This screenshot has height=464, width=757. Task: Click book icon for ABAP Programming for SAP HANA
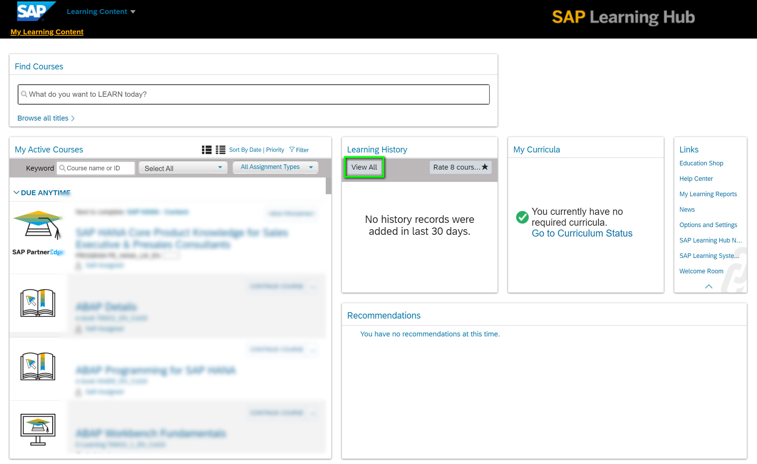pos(38,366)
